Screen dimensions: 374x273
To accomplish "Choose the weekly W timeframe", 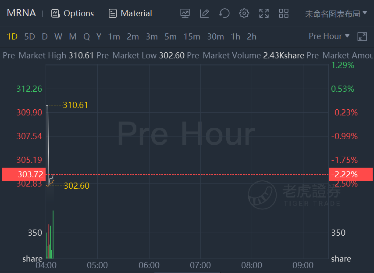I will tap(58, 37).
